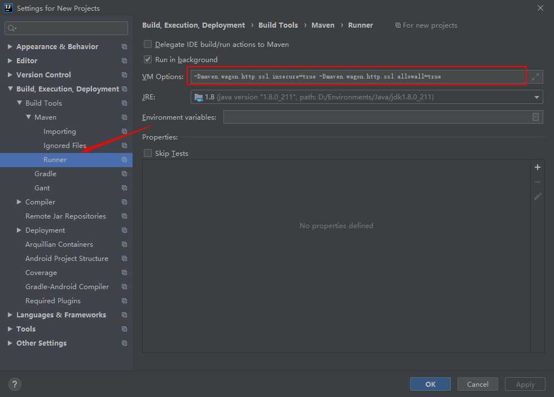The width and height of the screenshot is (554, 397).
Task: Expand the Version Control settings group
Action: coord(10,75)
